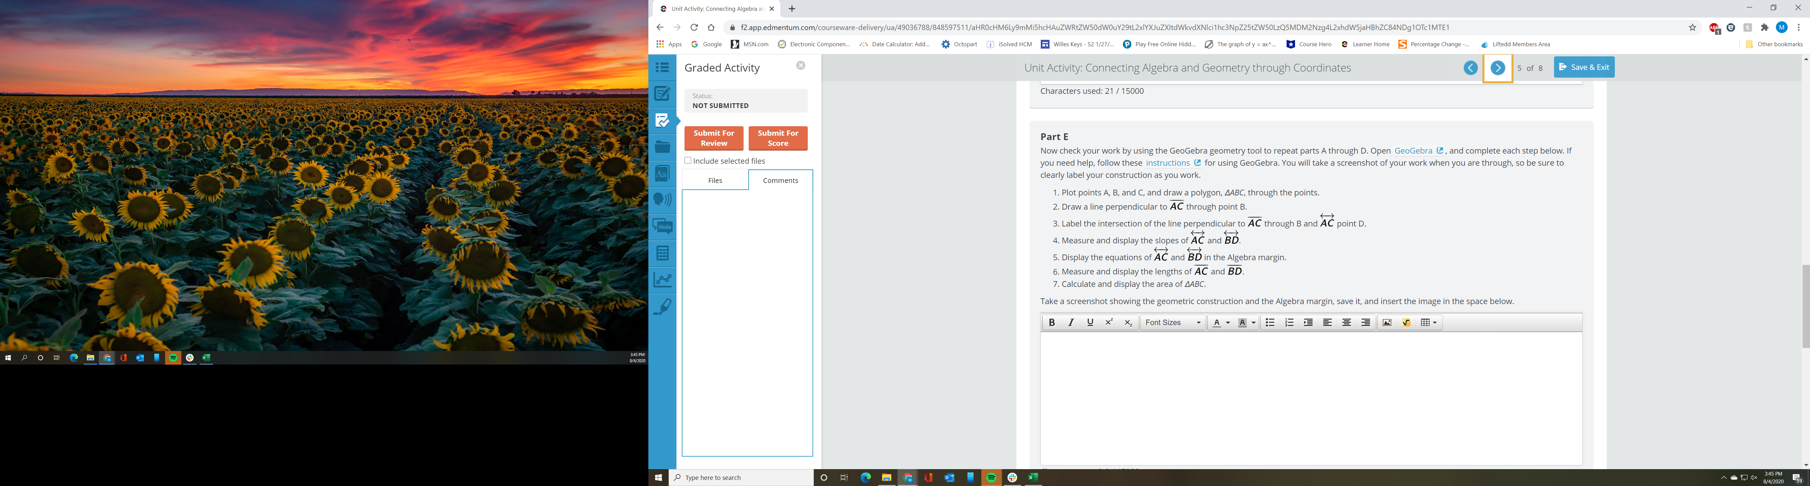Apply the background highlight color swatch

1242,322
